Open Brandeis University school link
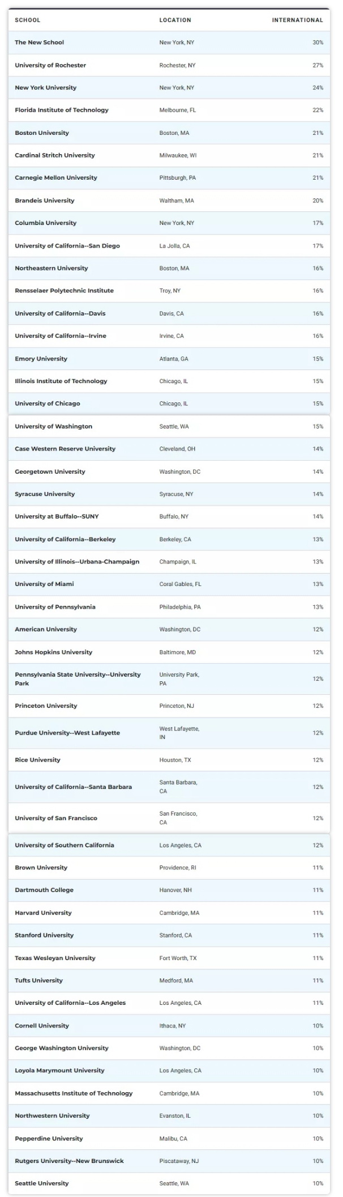The width and height of the screenshot is (343, 1197). (44, 201)
